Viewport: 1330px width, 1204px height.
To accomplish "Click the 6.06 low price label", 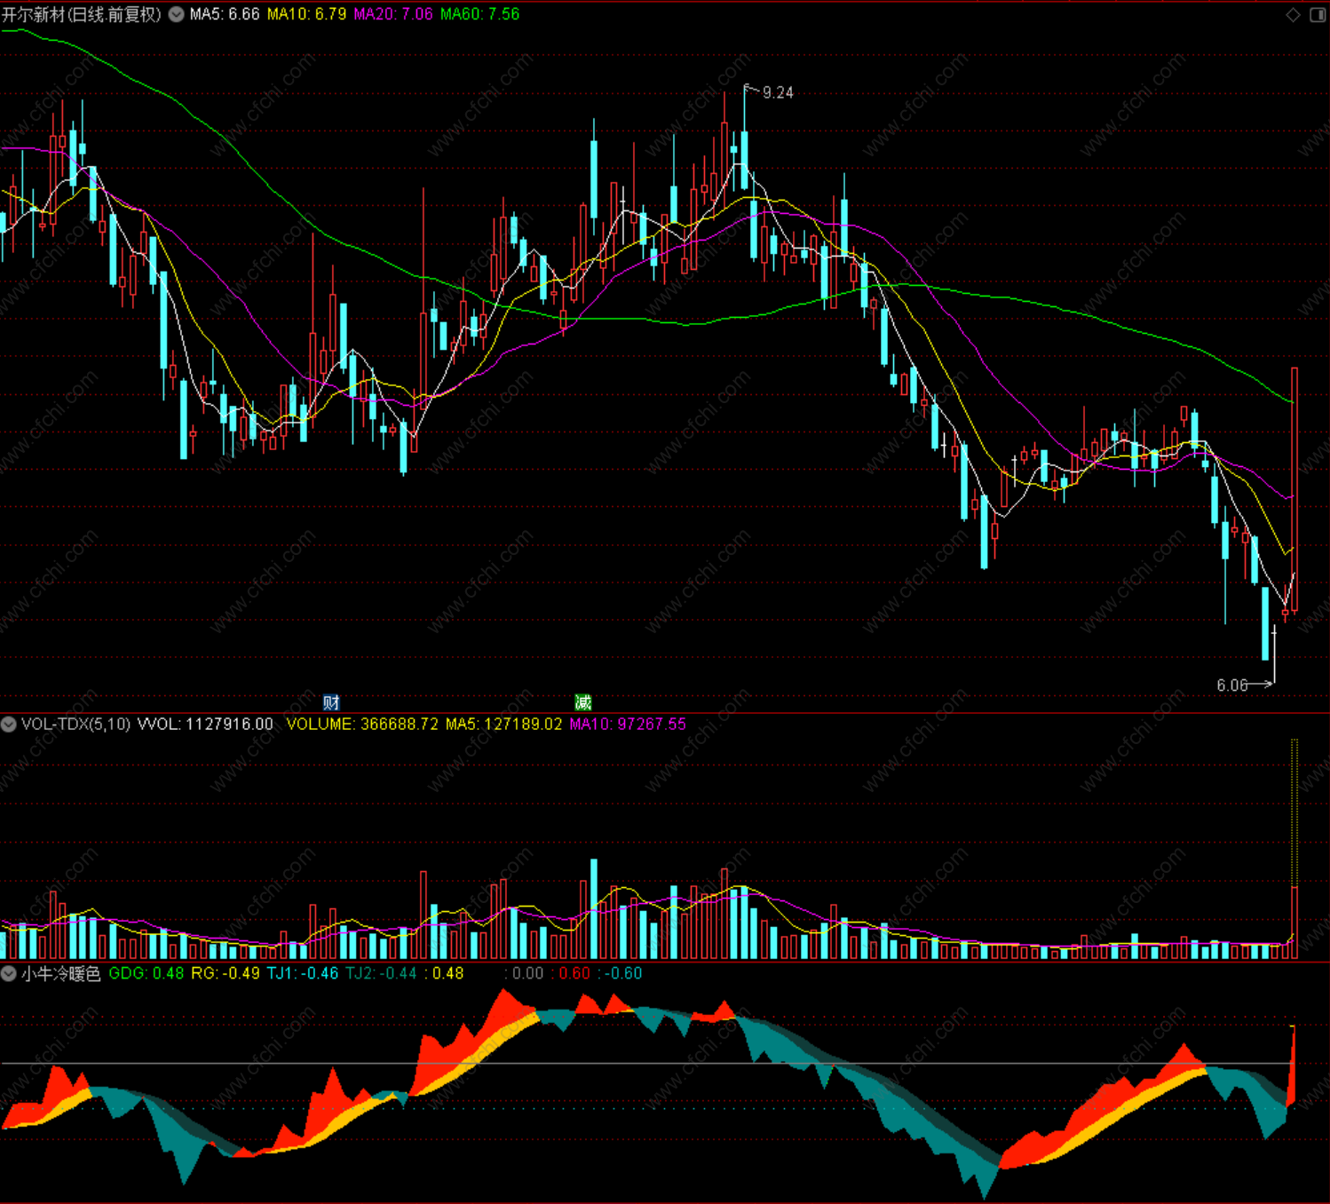I will tap(1231, 685).
